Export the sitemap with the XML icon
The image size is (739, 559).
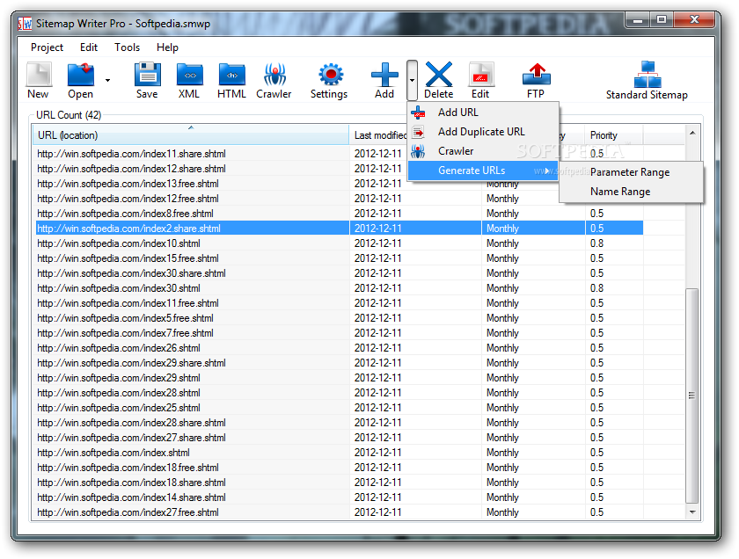189,75
